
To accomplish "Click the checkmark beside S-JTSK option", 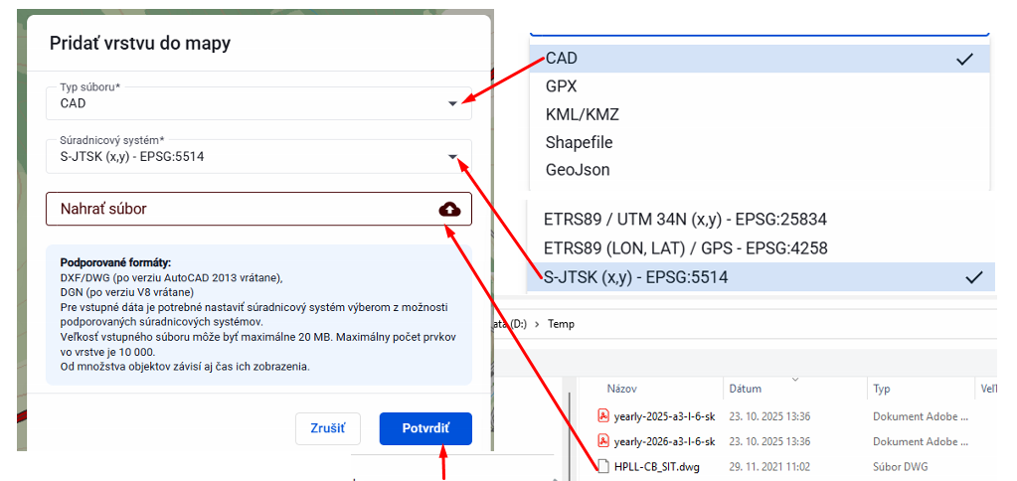I will (973, 277).
